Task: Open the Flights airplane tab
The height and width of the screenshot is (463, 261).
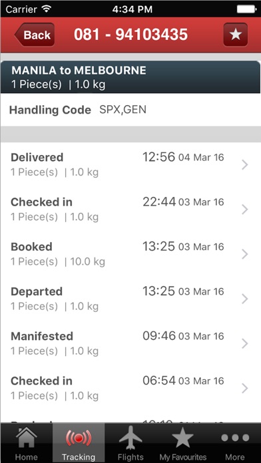Action: 130,443
